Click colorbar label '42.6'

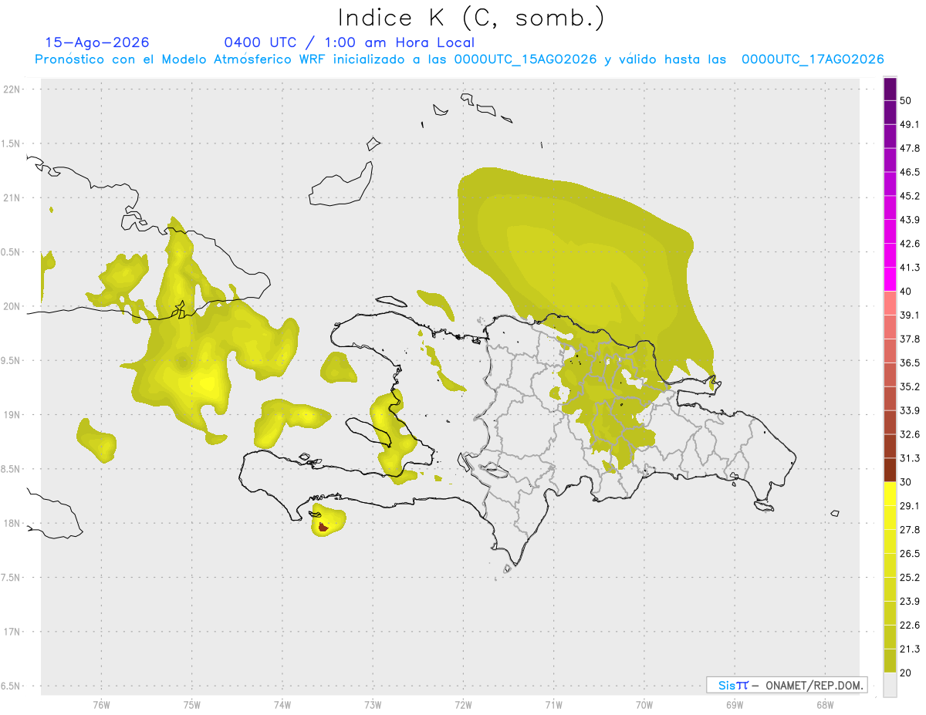click(x=910, y=244)
